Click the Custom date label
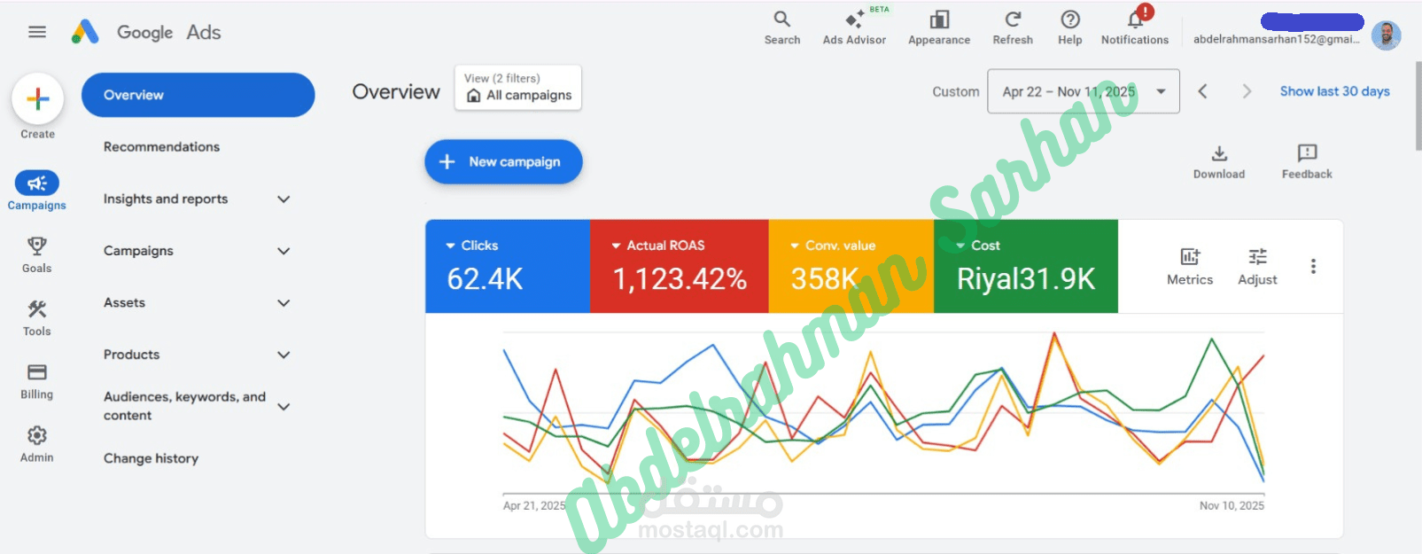 point(956,91)
